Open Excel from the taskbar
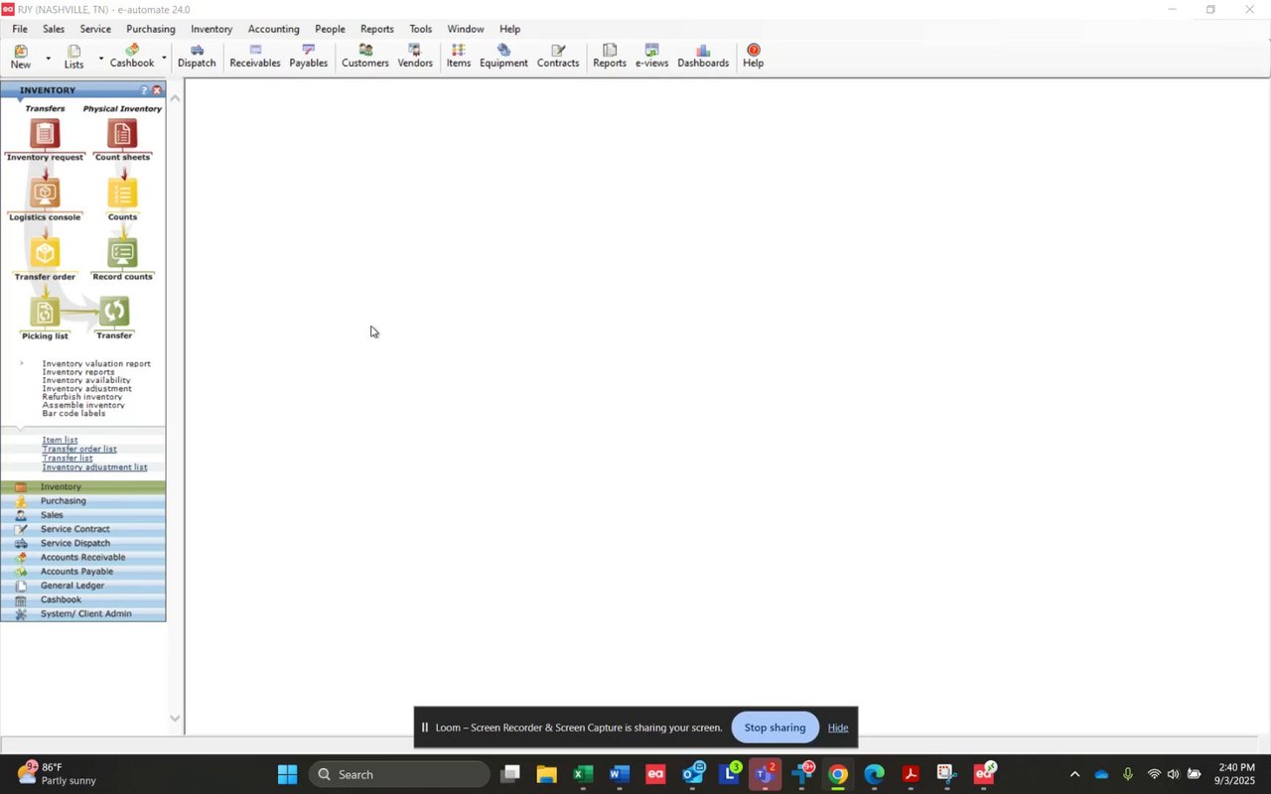Viewport: 1271px width, 794px height. 583,774
